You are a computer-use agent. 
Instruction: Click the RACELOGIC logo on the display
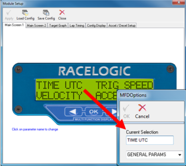(x=94, y=71)
